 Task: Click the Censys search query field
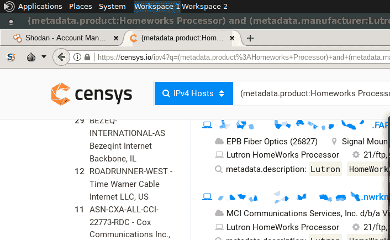click(312, 93)
